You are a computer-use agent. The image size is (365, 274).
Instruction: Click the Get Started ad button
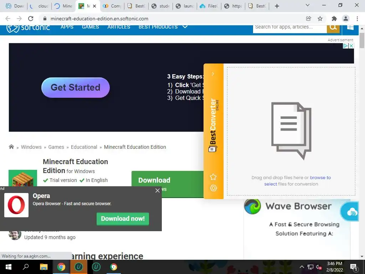point(76,87)
